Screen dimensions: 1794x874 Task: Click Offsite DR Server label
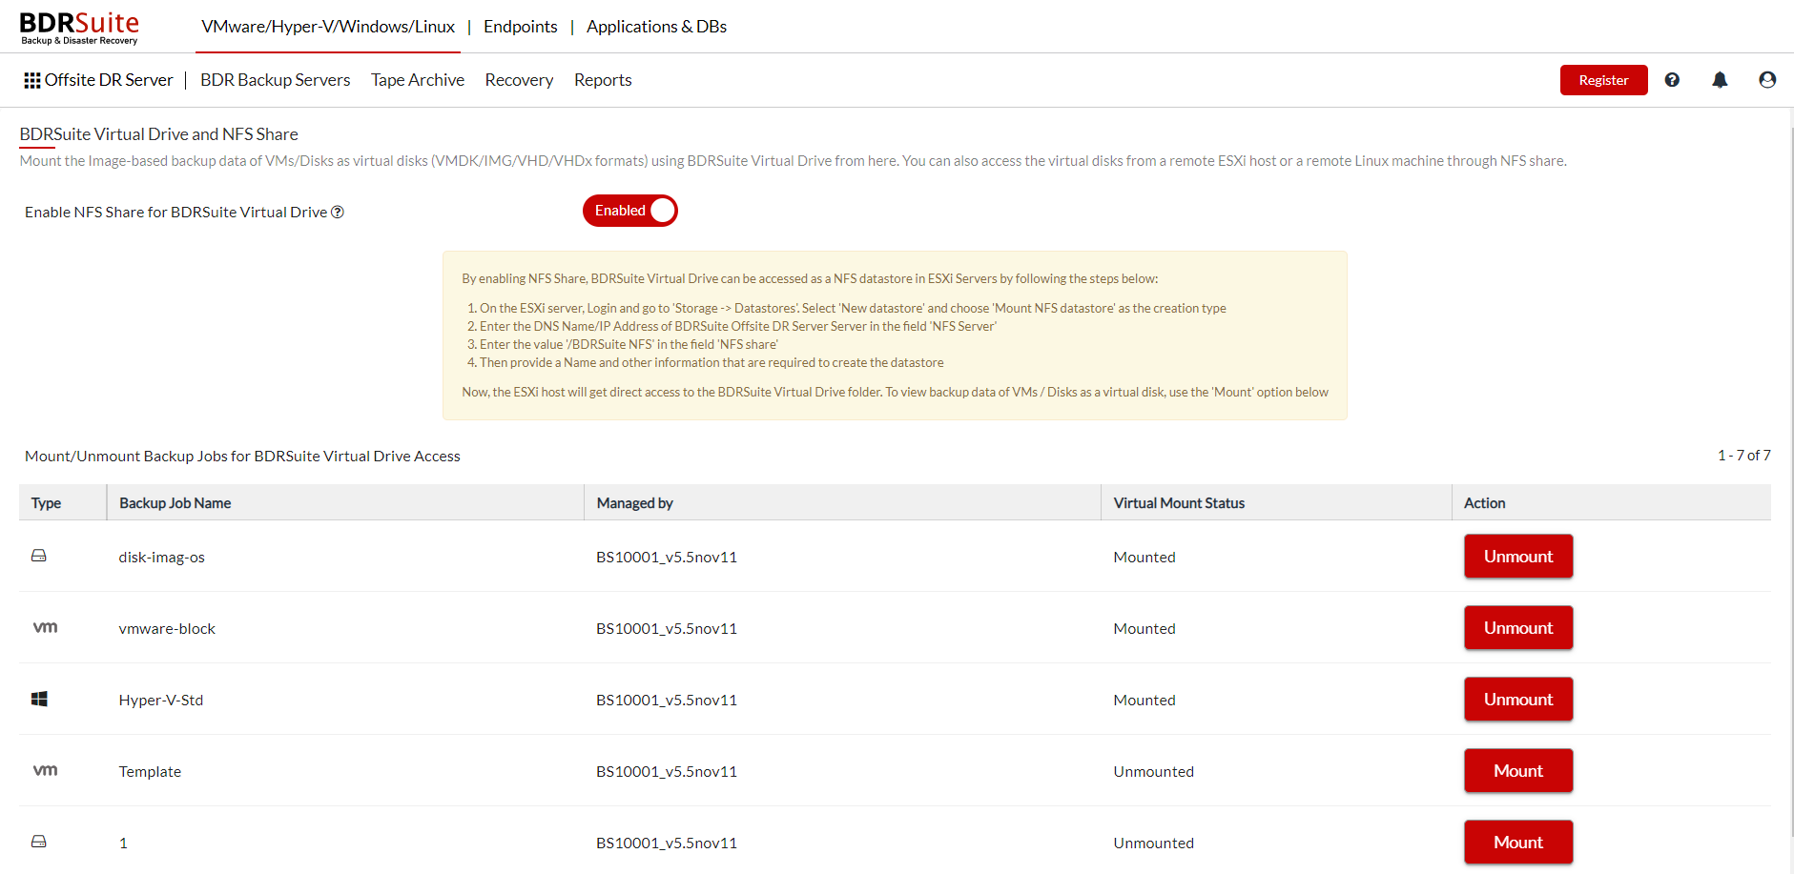click(109, 80)
